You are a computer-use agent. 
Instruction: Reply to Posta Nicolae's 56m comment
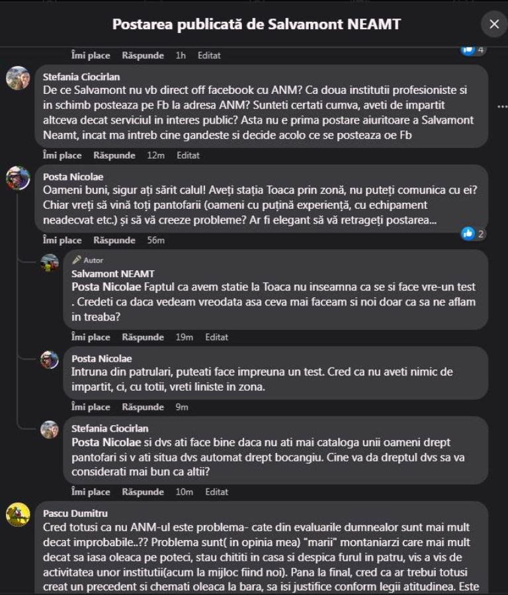click(x=114, y=240)
